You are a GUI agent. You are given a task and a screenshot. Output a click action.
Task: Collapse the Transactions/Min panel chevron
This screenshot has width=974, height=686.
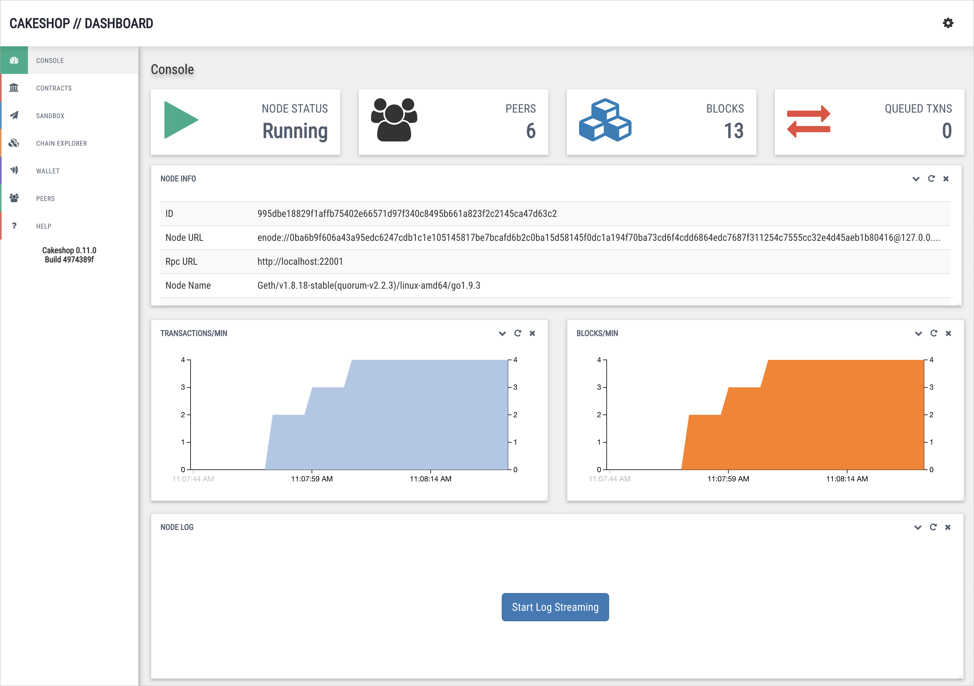[x=502, y=333]
